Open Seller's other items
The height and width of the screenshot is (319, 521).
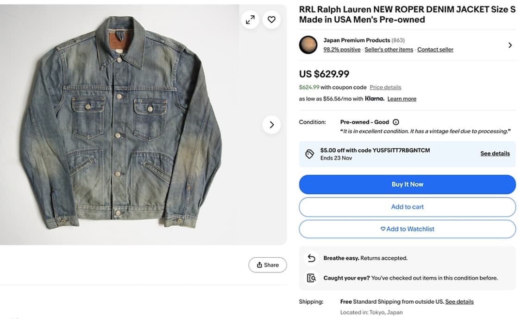(389, 49)
